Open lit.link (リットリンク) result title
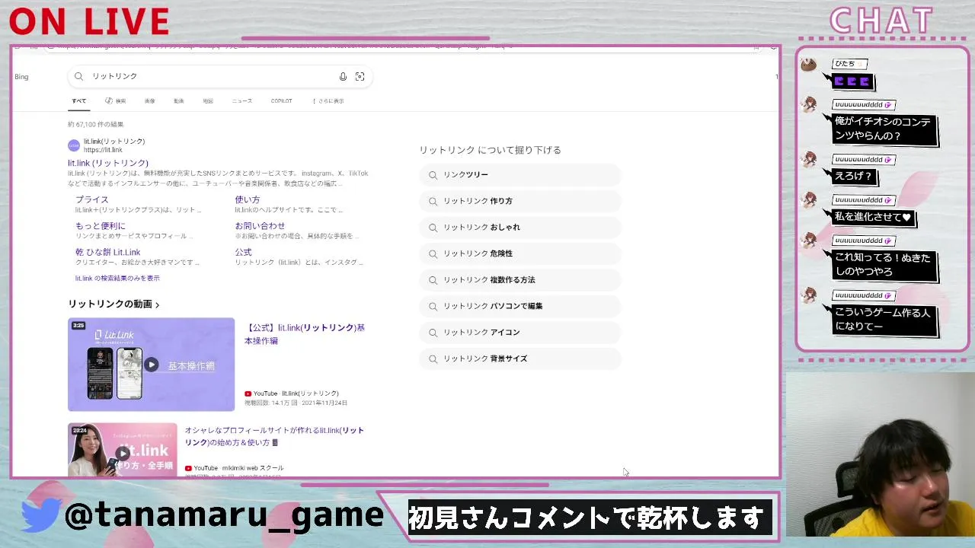 108,163
